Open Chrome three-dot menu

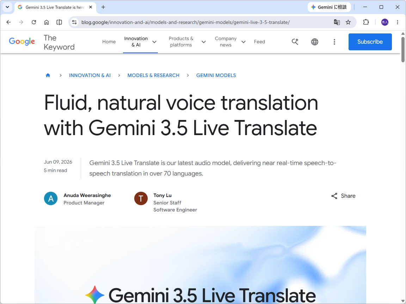tap(398, 22)
